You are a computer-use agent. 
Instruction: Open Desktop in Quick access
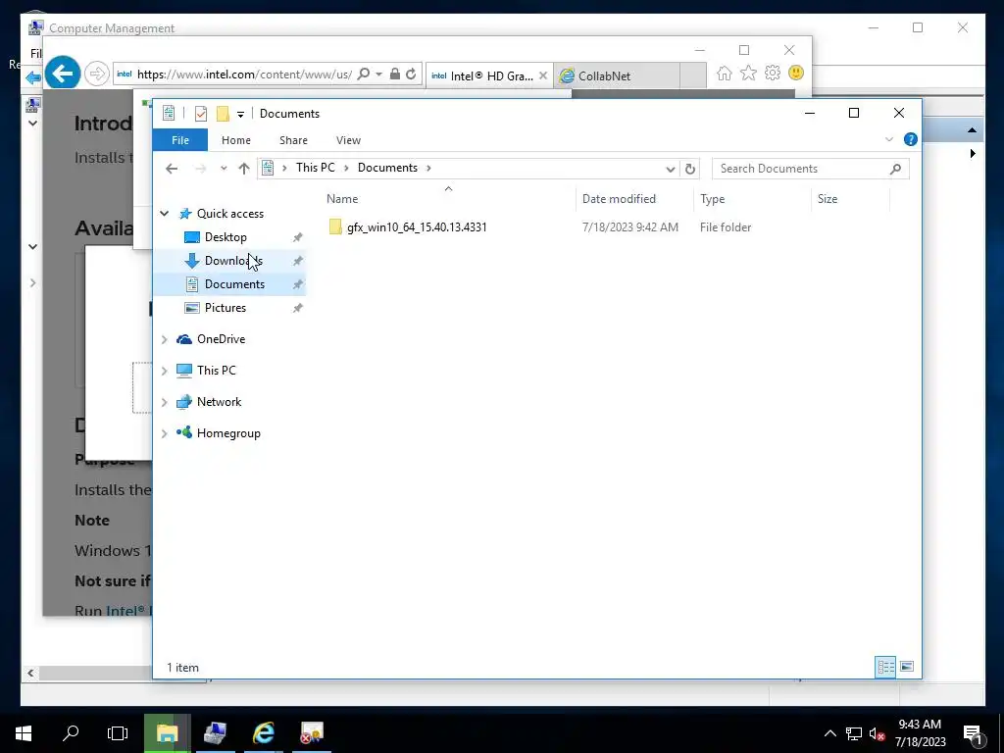(x=226, y=237)
